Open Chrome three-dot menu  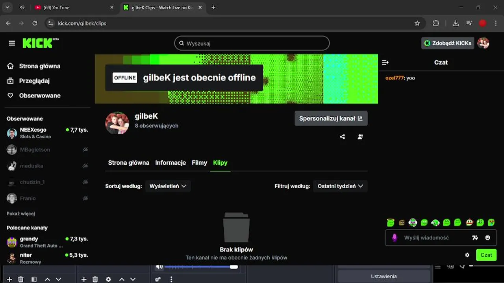495,23
